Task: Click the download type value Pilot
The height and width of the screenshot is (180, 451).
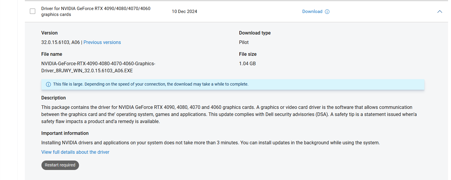Action: tap(244, 42)
